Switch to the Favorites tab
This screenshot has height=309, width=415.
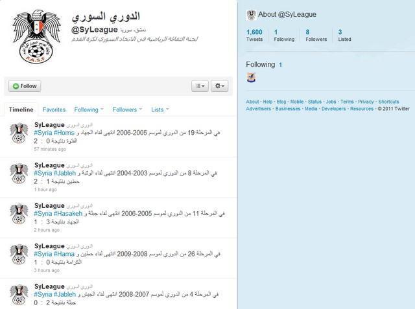(54, 109)
